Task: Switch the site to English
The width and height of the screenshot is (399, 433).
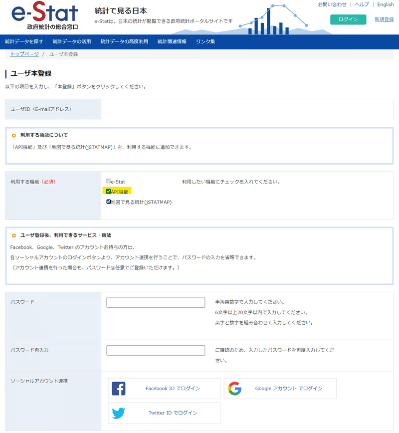Action: pyautogui.click(x=385, y=4)
